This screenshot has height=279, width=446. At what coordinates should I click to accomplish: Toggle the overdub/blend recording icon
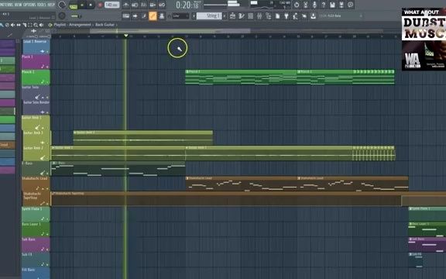click(153, 5)
